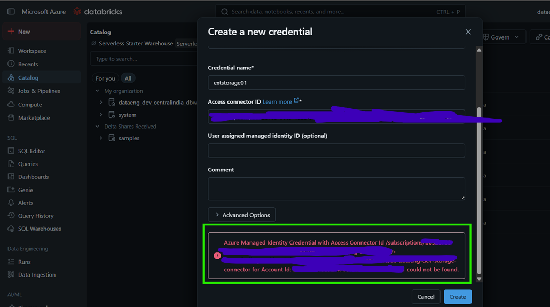550x307 pixels.
Task: Open Jobs & Pipelines
Action: (x=42, y=91)
